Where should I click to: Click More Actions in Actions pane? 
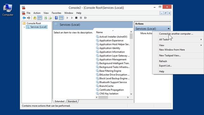pos(146,33)
